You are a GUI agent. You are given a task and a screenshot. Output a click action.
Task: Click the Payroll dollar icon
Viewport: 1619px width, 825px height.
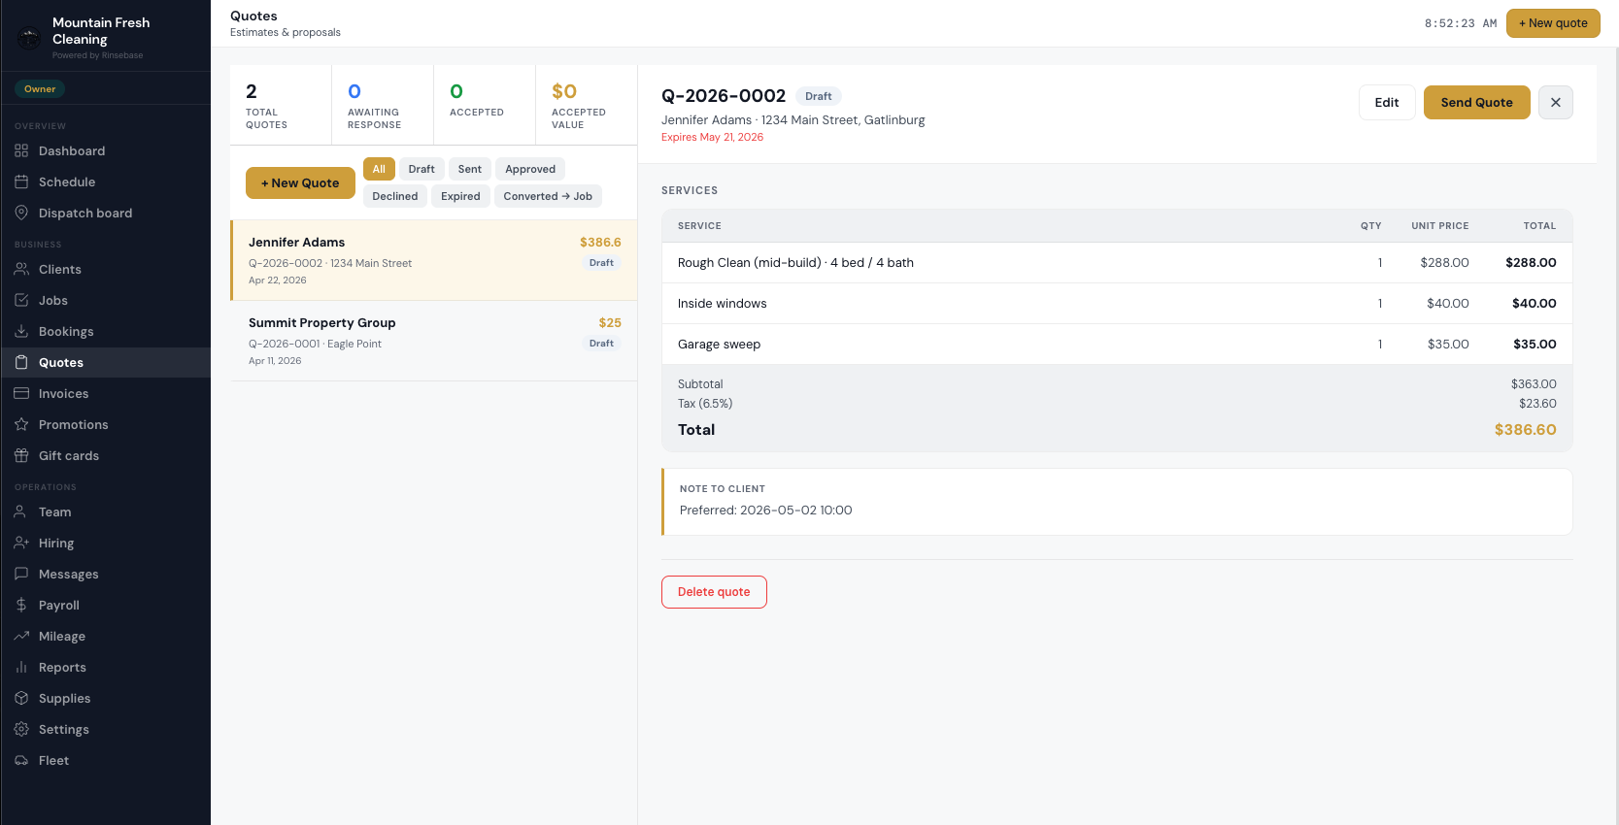click(x=21, y=605)
